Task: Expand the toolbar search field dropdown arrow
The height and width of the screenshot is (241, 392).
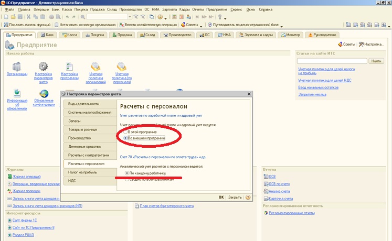Action: point(130,17)
